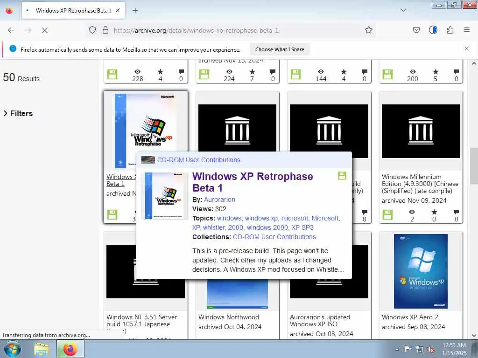Click the Windows XP Aero 2 cover thumbnail
The height and width of the screenshot is (358, 478).
point(421,271)
